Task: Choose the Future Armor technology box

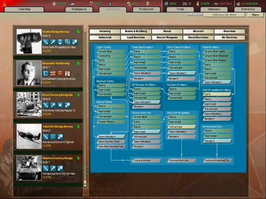Action: [x=145, y=161]
